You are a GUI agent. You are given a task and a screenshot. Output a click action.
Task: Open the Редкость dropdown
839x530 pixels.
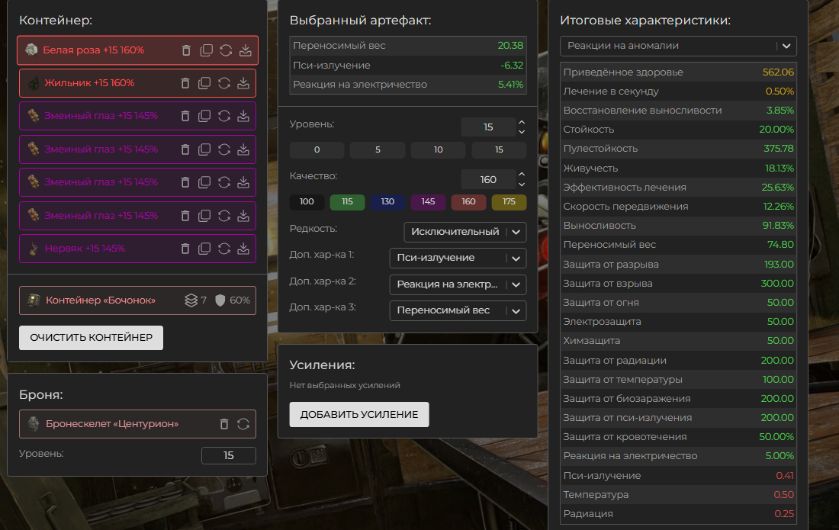465,232
